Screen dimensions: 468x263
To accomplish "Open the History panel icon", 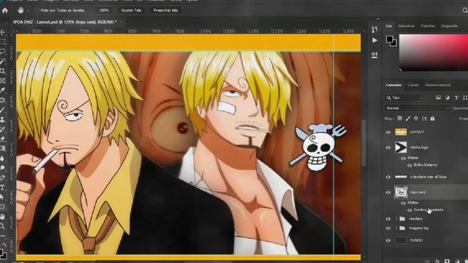I will (374, 29).
